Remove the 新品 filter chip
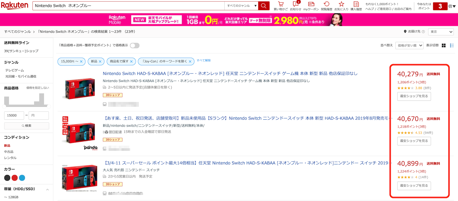The image size is (458, 201). coord(100,61)
